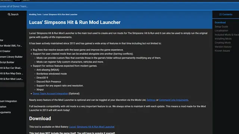Go to Known Issues section
Viewport: 239px width, 134px height.
[222, 51]
